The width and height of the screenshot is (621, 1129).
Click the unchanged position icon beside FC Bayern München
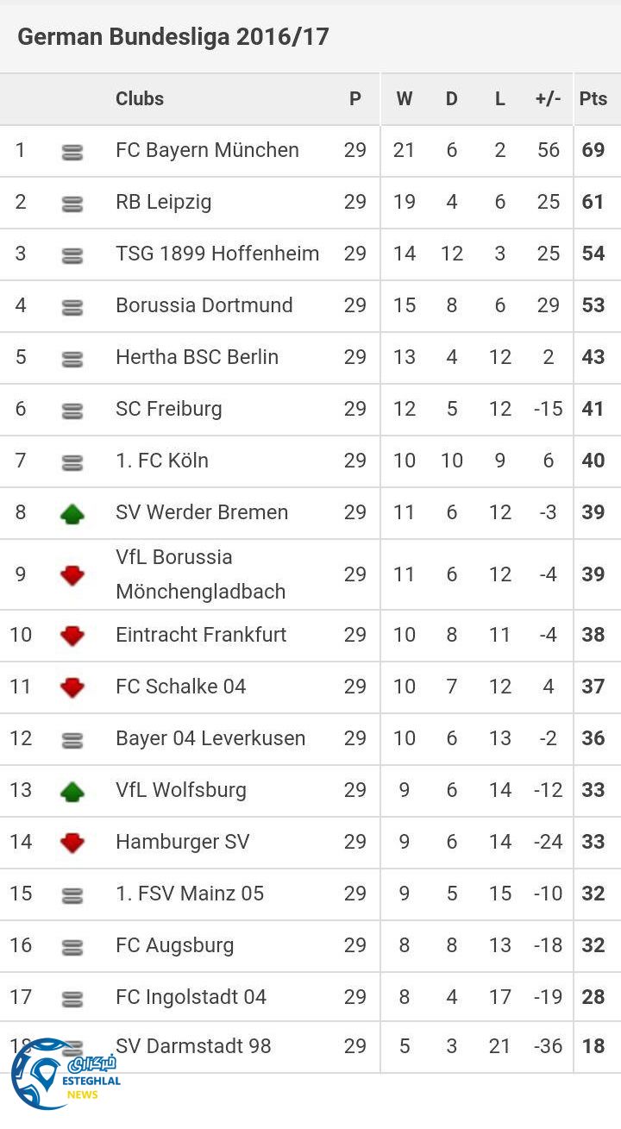coord(72,153)
